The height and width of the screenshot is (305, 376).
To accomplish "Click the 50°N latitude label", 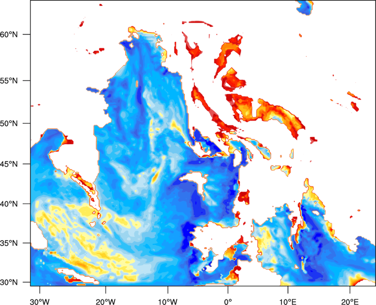I will [9, 123].
